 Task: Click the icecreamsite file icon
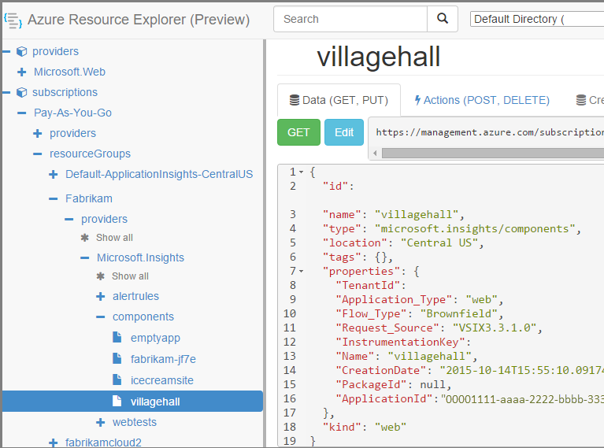pos(117,380)
